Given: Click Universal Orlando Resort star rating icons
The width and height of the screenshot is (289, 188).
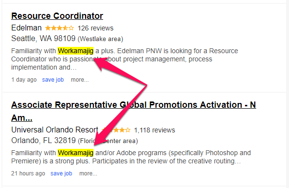Looking at the screenshot, I should pyautogui.click(x=116, y=130).
